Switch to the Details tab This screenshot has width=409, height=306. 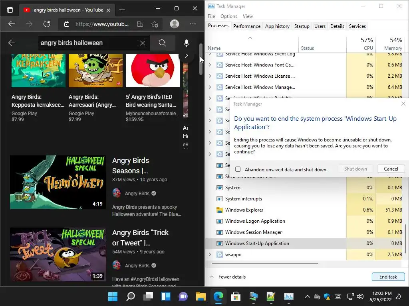coord(337,26)
